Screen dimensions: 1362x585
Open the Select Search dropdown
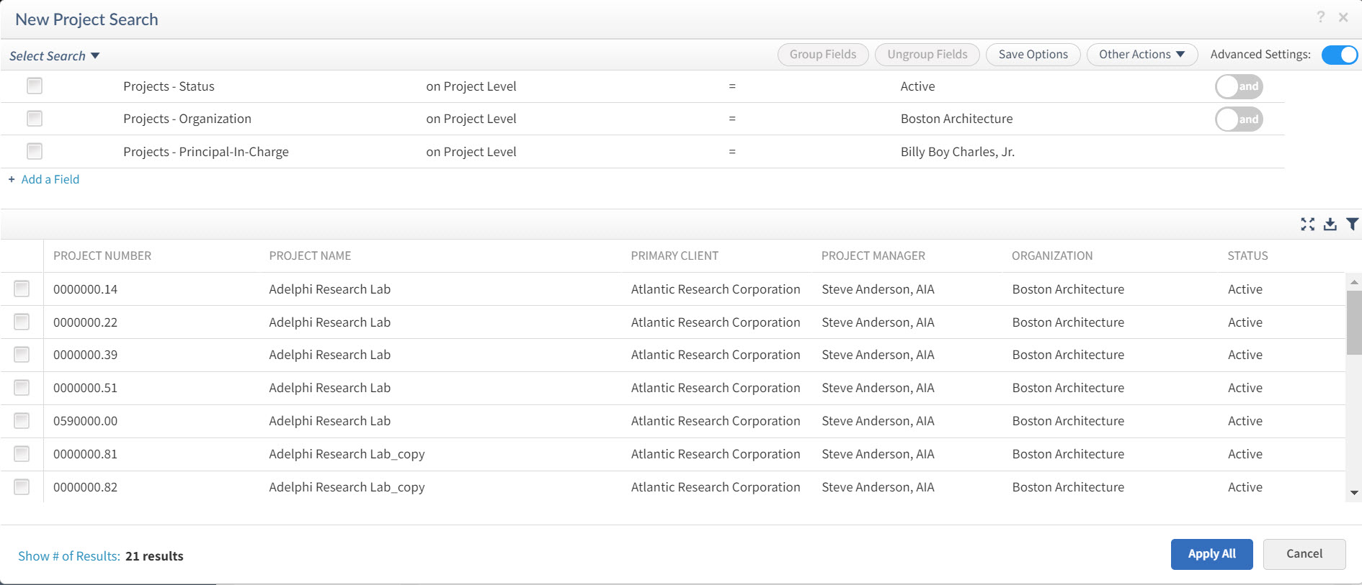point(54,56)
